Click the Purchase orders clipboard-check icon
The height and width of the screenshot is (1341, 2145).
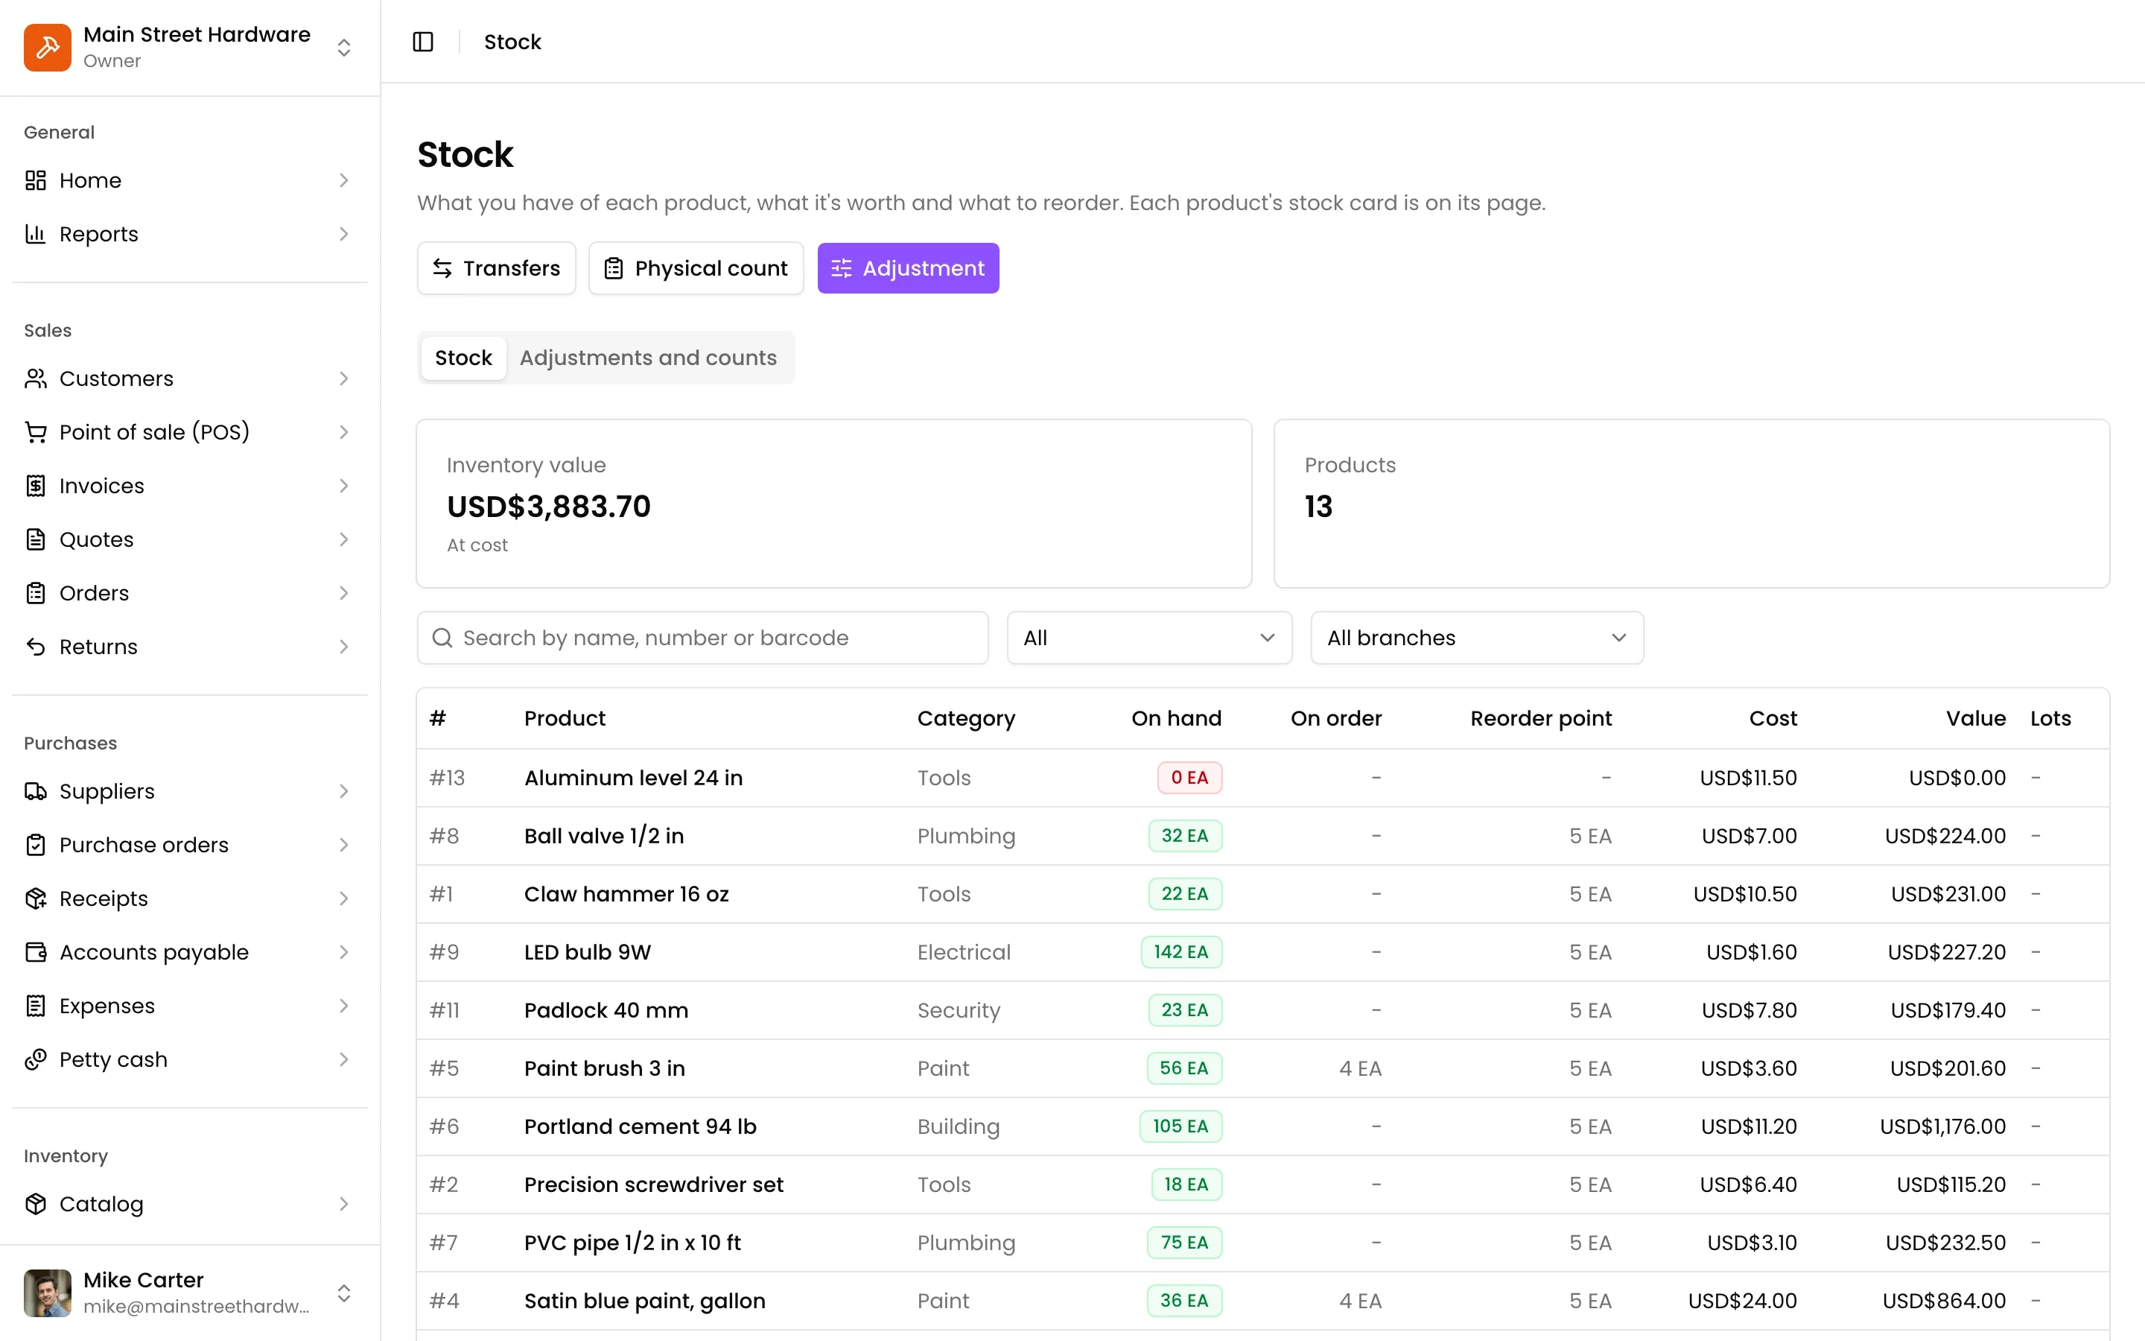pyautogui.click(x=36, y=846)
